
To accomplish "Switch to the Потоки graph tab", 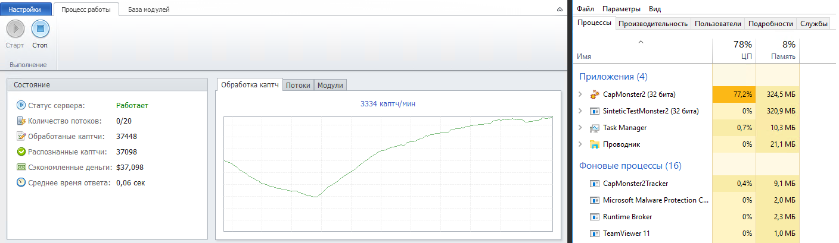I will pos(298,85).
